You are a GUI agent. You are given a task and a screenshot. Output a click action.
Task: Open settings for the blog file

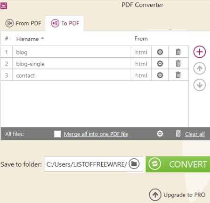click(160, 52)
